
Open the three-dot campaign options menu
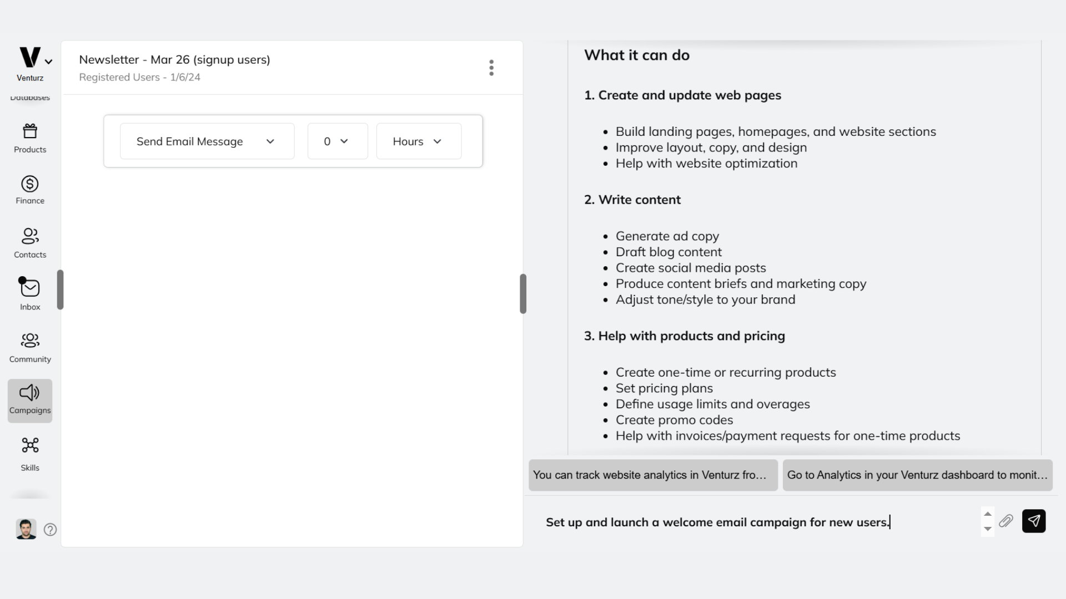491,67
